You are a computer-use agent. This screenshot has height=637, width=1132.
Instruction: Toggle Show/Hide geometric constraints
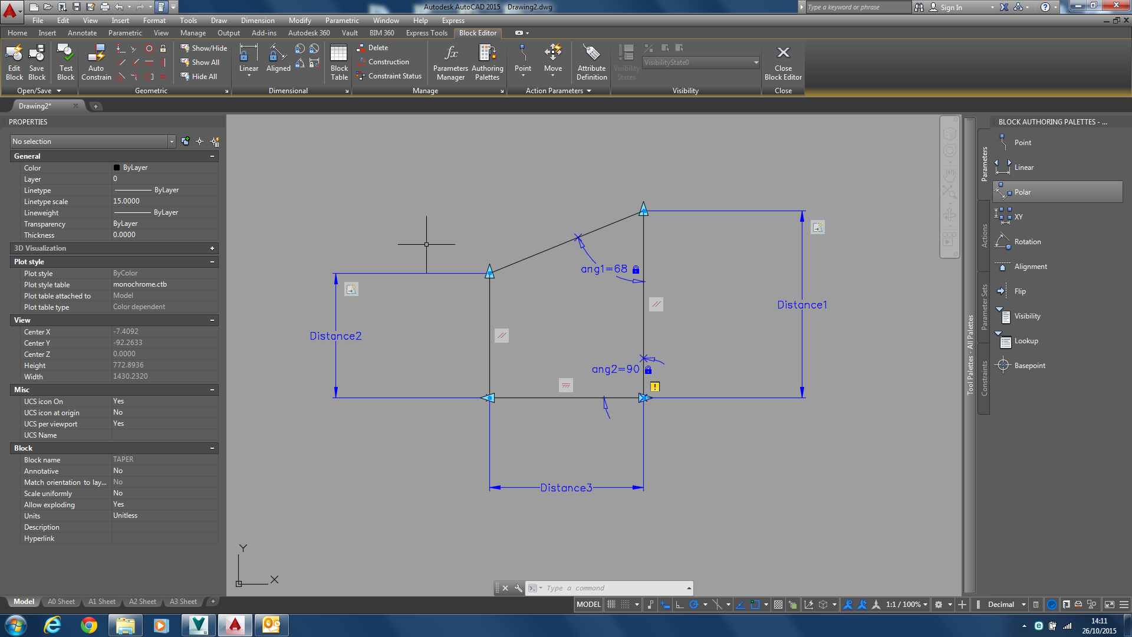(204, 48)
